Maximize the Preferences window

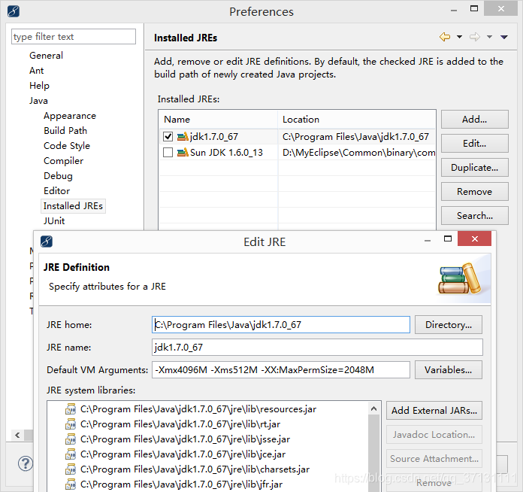point(474,9)
